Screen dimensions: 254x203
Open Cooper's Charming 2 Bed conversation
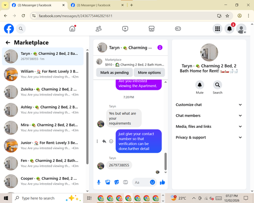click(x=43, y=181)
